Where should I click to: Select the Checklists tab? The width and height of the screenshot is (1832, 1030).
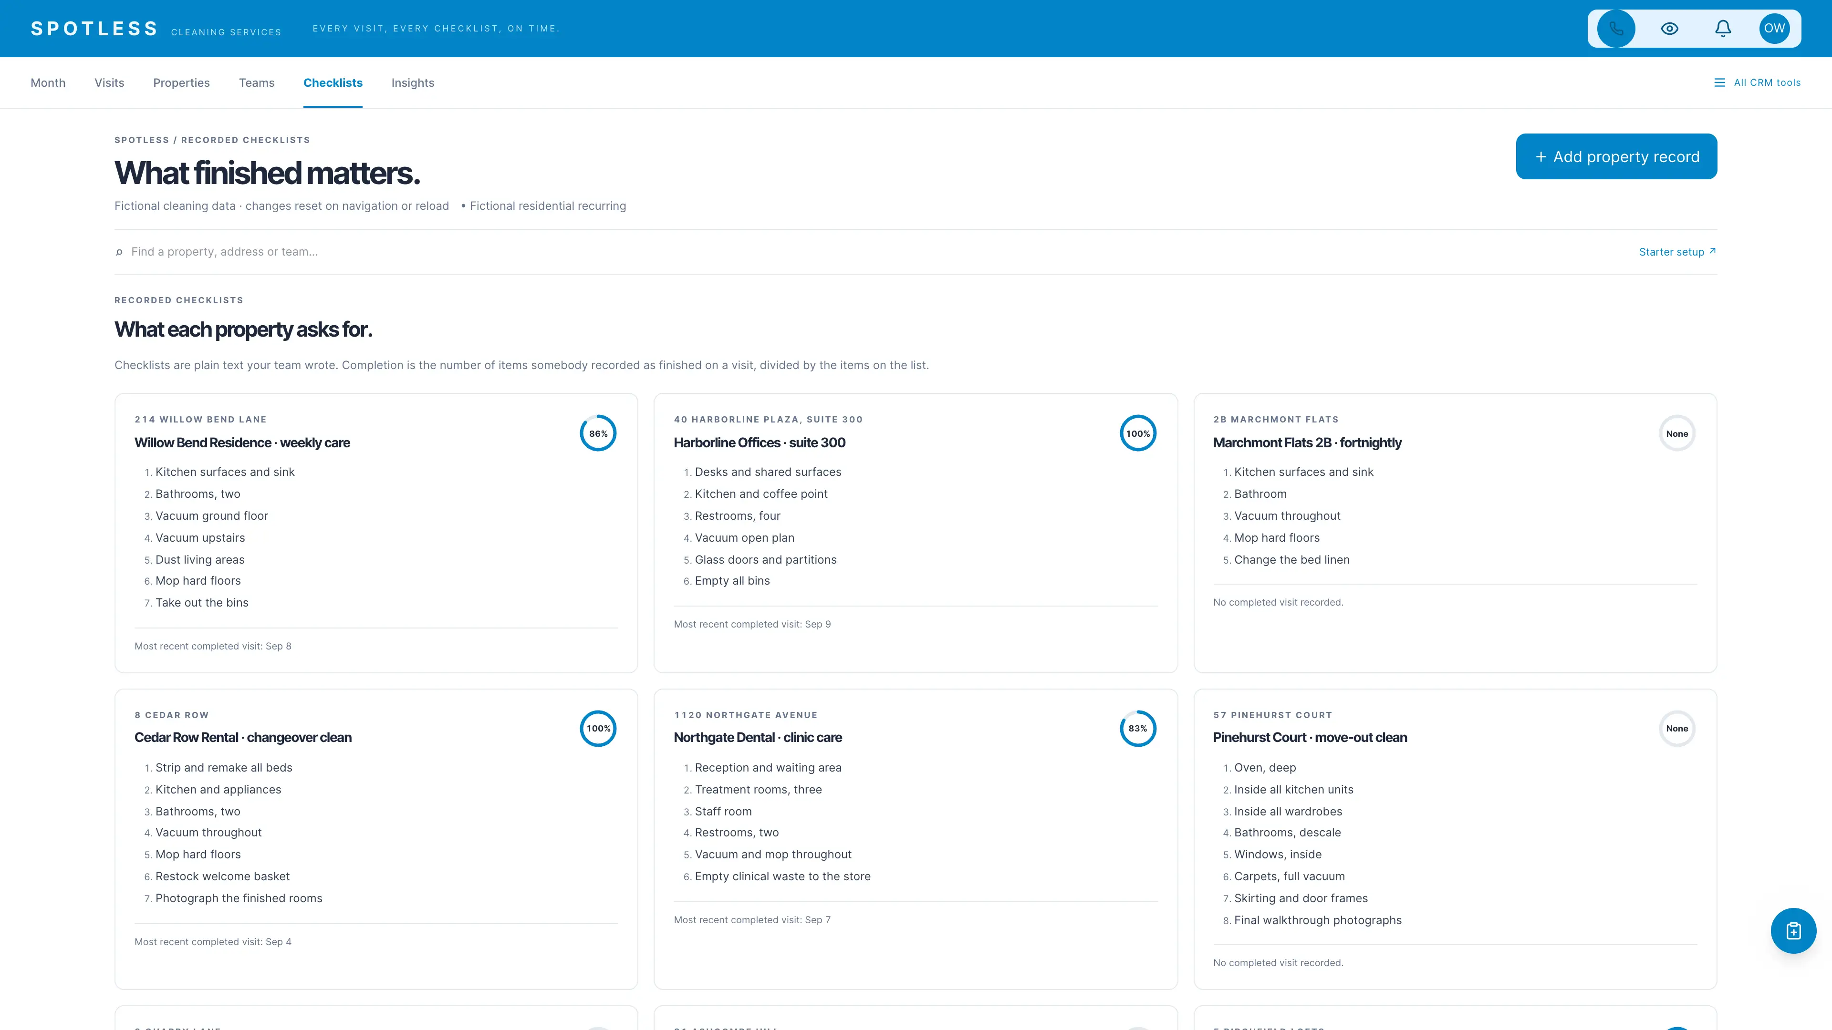pyautogui.click(x=333, y=82)
